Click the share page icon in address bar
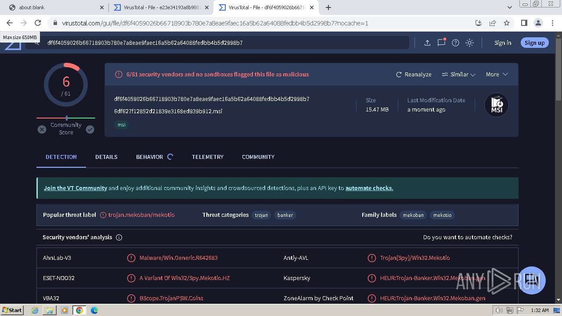Screen dimensions: 562x316 493,23
